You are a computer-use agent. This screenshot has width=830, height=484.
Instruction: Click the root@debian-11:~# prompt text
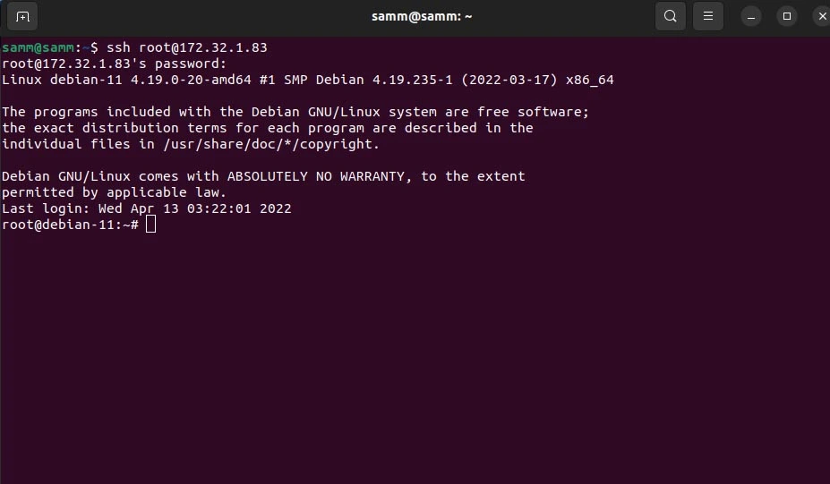71,225
